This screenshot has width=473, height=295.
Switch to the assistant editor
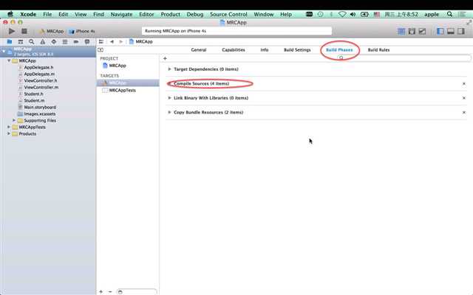pos(412,31)
